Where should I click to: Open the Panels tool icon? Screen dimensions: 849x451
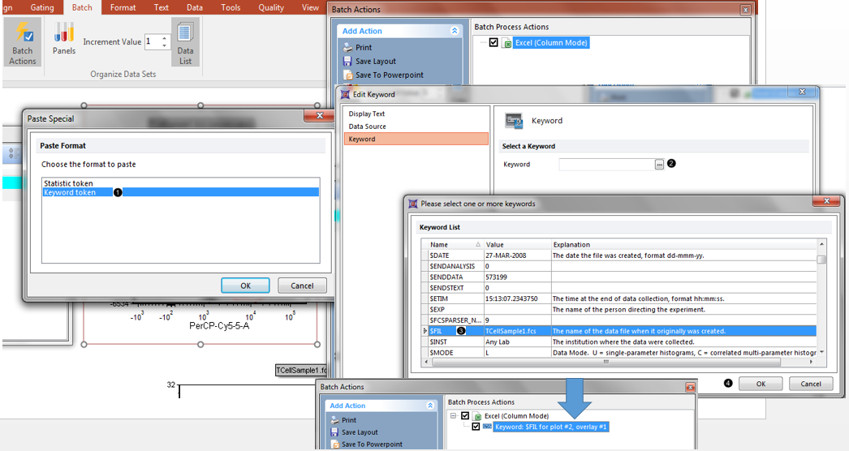click(x=64, y=39)
